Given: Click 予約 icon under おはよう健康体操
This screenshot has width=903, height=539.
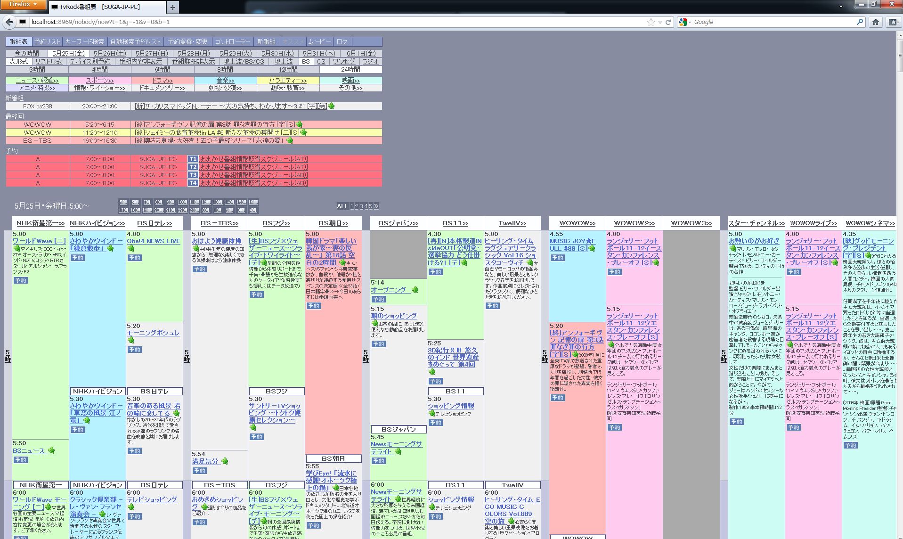Looking at the screenshot, I should (x=200, y=269).
